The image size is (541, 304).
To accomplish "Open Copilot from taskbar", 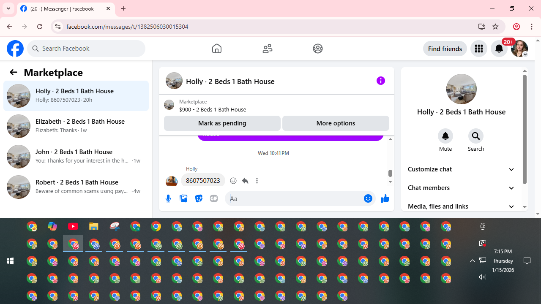I will pos(52,227).
